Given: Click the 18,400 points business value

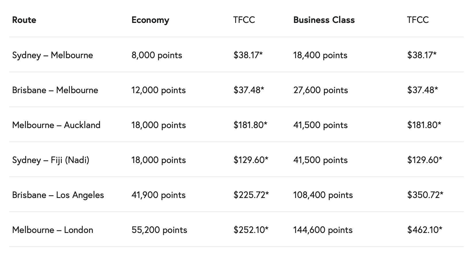Looking at the screenshot, I should coord(320,55).
